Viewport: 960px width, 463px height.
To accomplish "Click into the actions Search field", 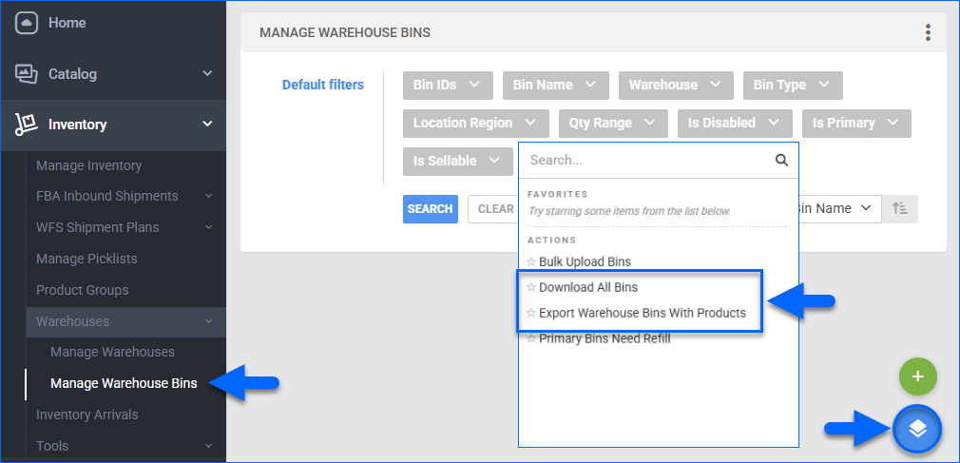I will 646,161.
